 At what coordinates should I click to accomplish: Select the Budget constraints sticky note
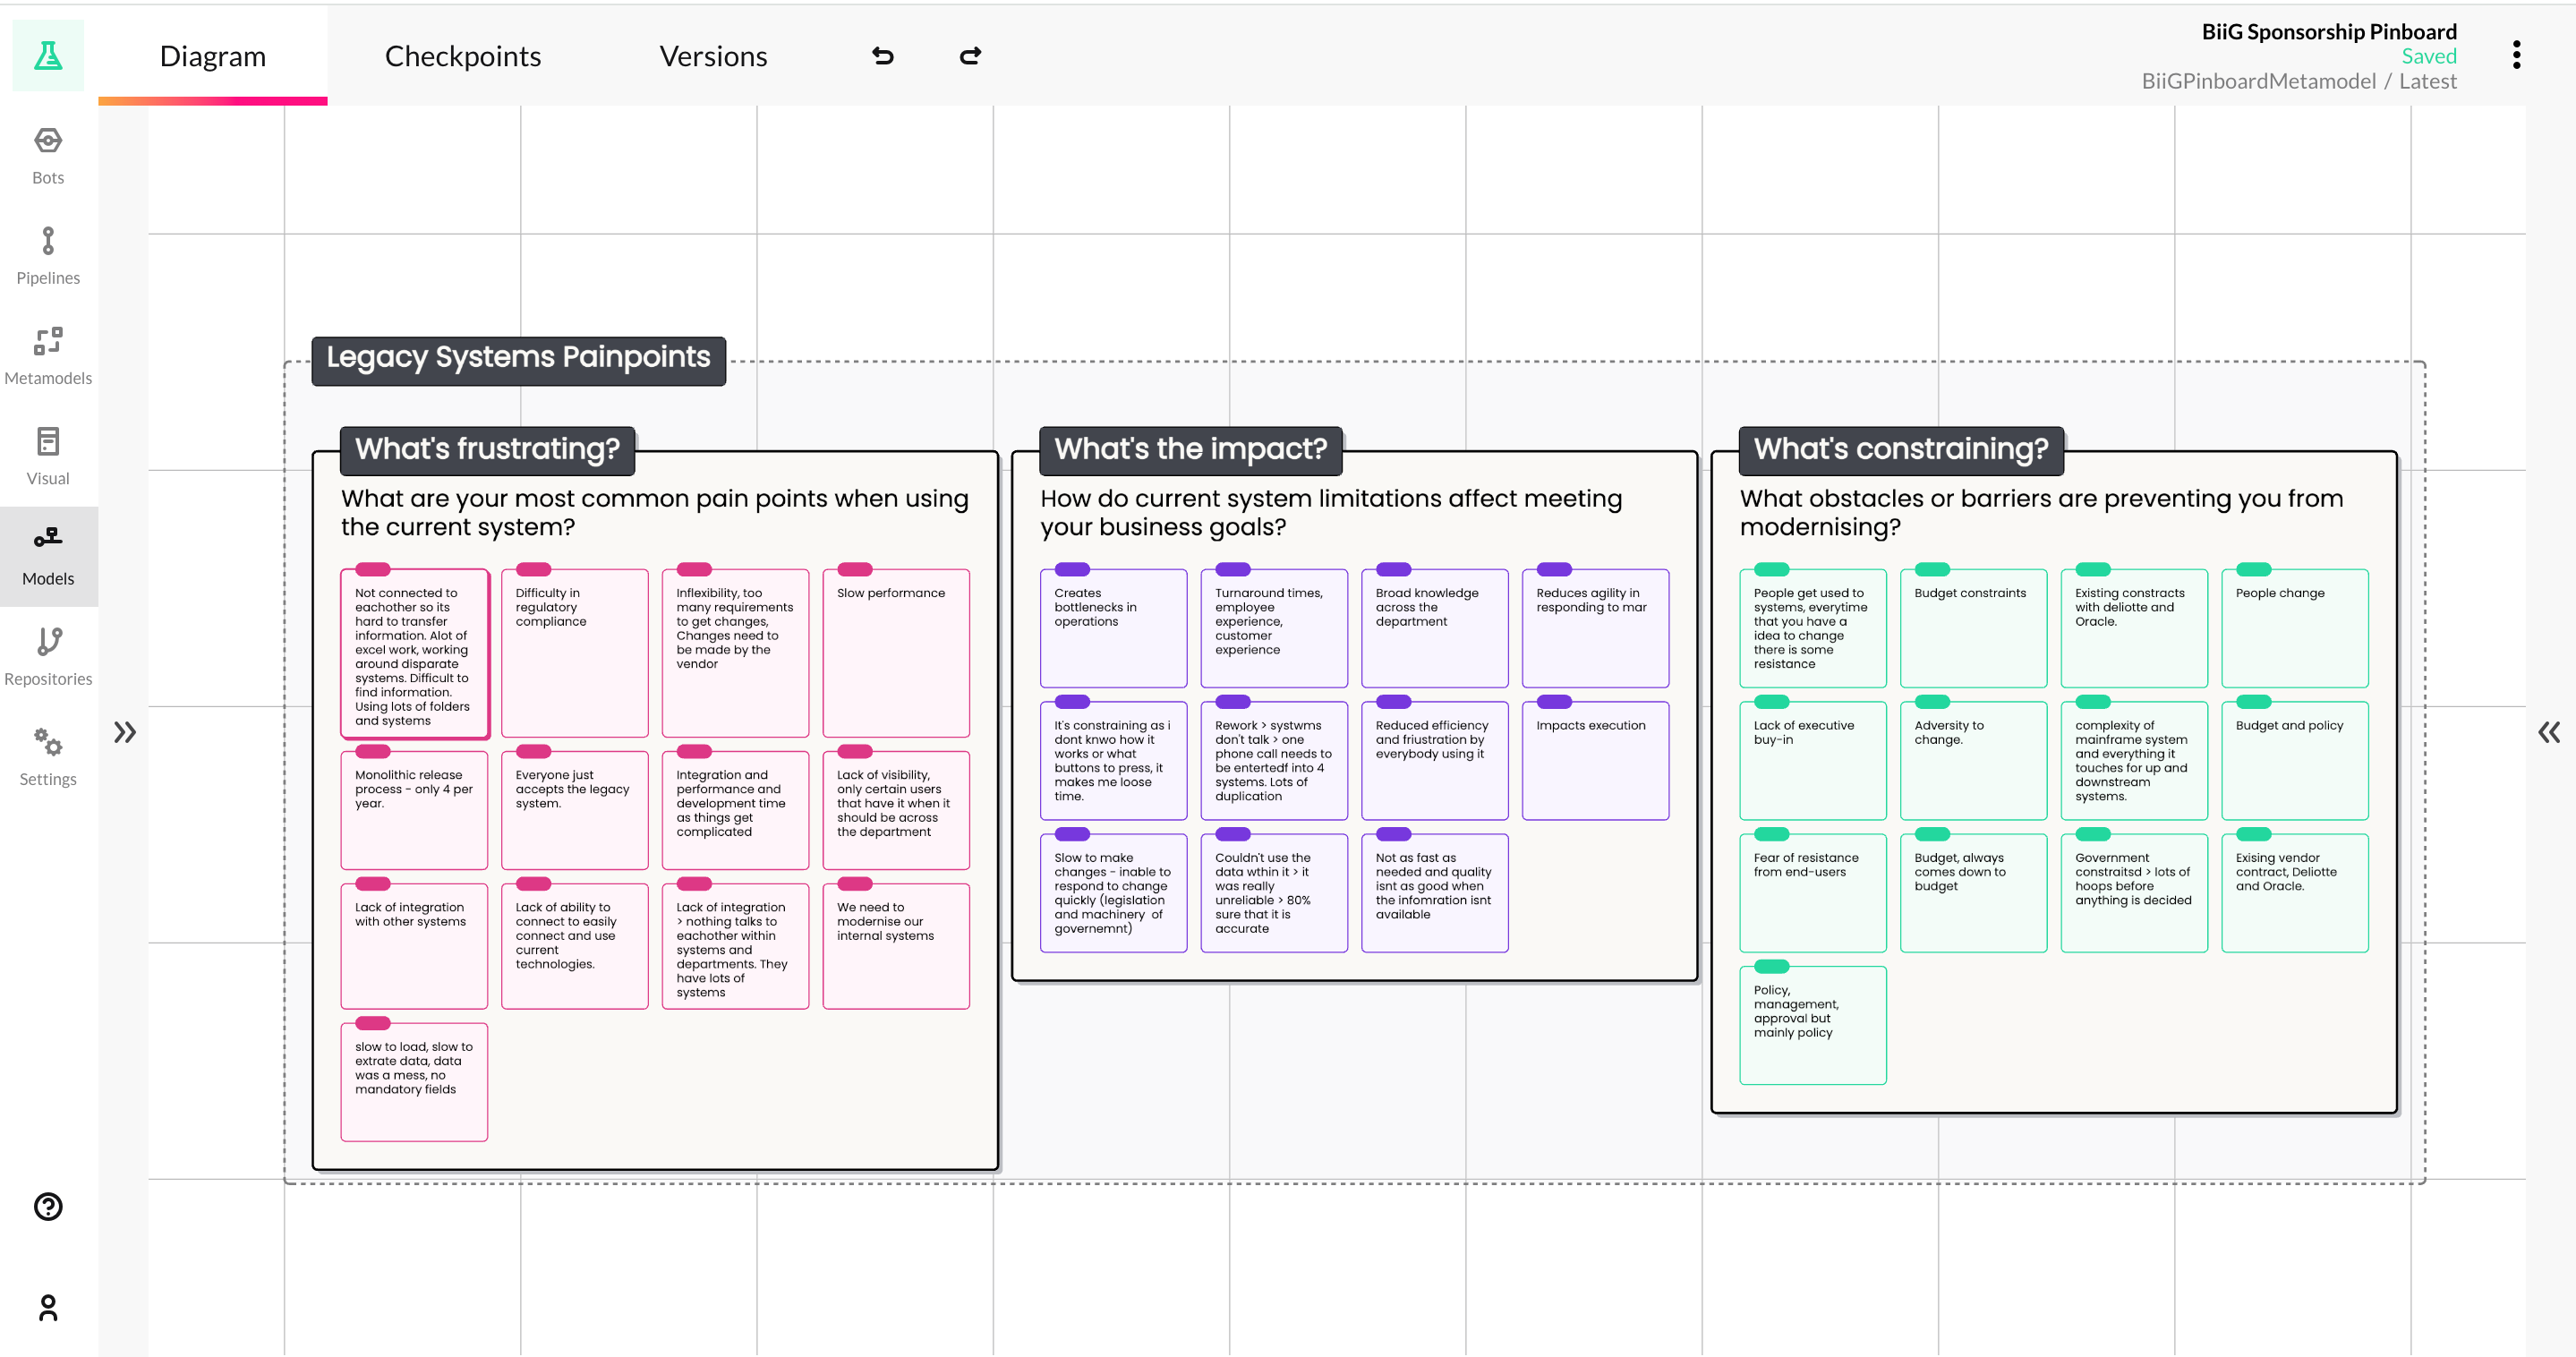1972,628
